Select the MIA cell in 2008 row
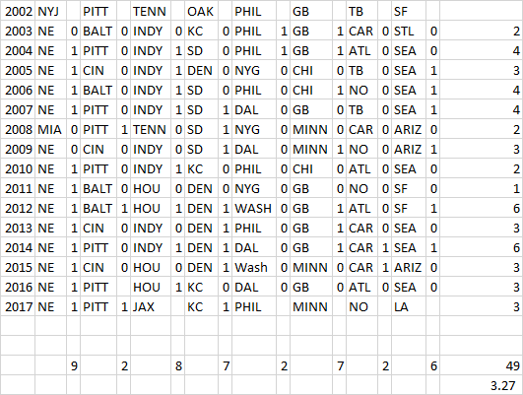The width and height of the screenshot is (523, 395). (50, 129)
